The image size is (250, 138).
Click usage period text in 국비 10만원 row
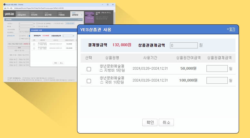[x=150, y=81]
